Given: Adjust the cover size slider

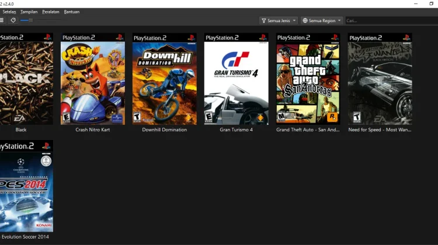Looking at the screenshot, I should (30, 20).
